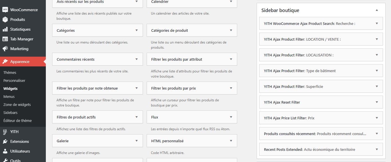Go to Éditeur de thème

click(x=17, y=120)
